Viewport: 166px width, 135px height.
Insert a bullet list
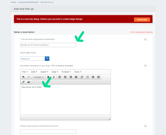82,77
